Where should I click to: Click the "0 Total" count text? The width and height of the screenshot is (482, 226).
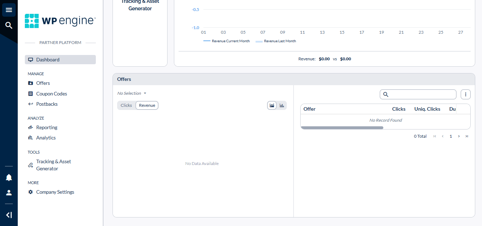(420, 136)
